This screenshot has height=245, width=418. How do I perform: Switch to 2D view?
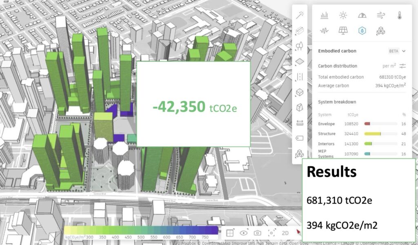pyautogui.click(x=285, y=233)
